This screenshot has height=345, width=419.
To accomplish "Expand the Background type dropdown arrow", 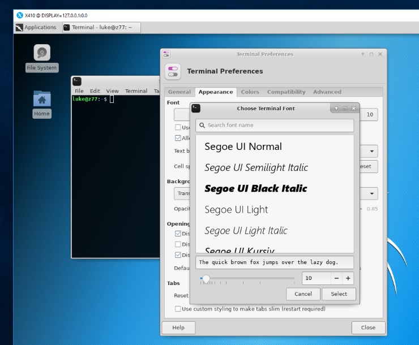I will click(372, 193).
